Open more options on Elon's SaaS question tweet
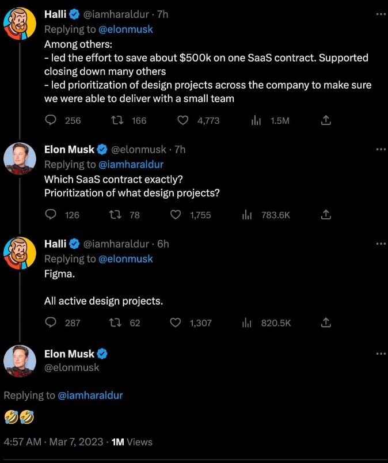 [x=381, y=149]
